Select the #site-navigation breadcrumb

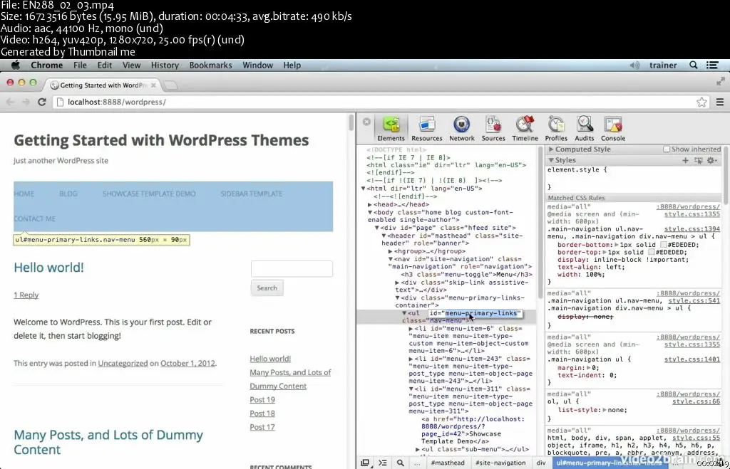pyautogui.click(x=500, y=463)
